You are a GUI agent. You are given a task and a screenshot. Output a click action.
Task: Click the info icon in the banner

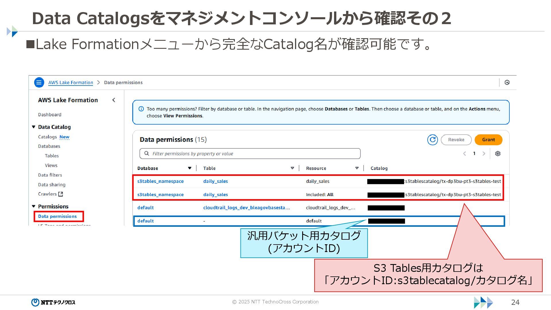pyautogui.click(x=141, y=109)
